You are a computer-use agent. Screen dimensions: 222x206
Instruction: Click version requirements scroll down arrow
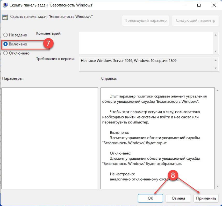216,68
